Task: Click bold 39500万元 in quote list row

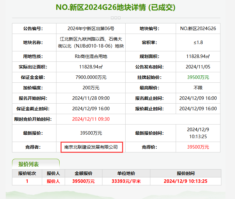Action: click(x=83, y=181)
